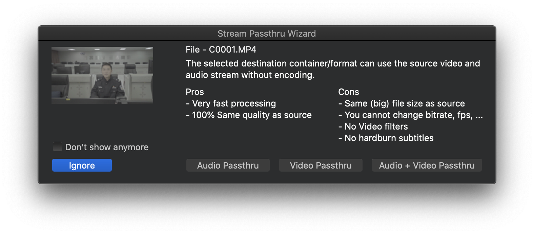Viewport: 534px width, 234px height.
Task: Click the File - C0001.MP4 filename text
Action: [x=221, y=50]
